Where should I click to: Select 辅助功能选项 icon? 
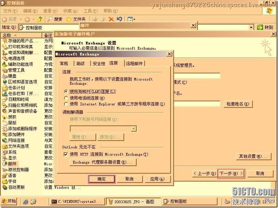[5, 64]
